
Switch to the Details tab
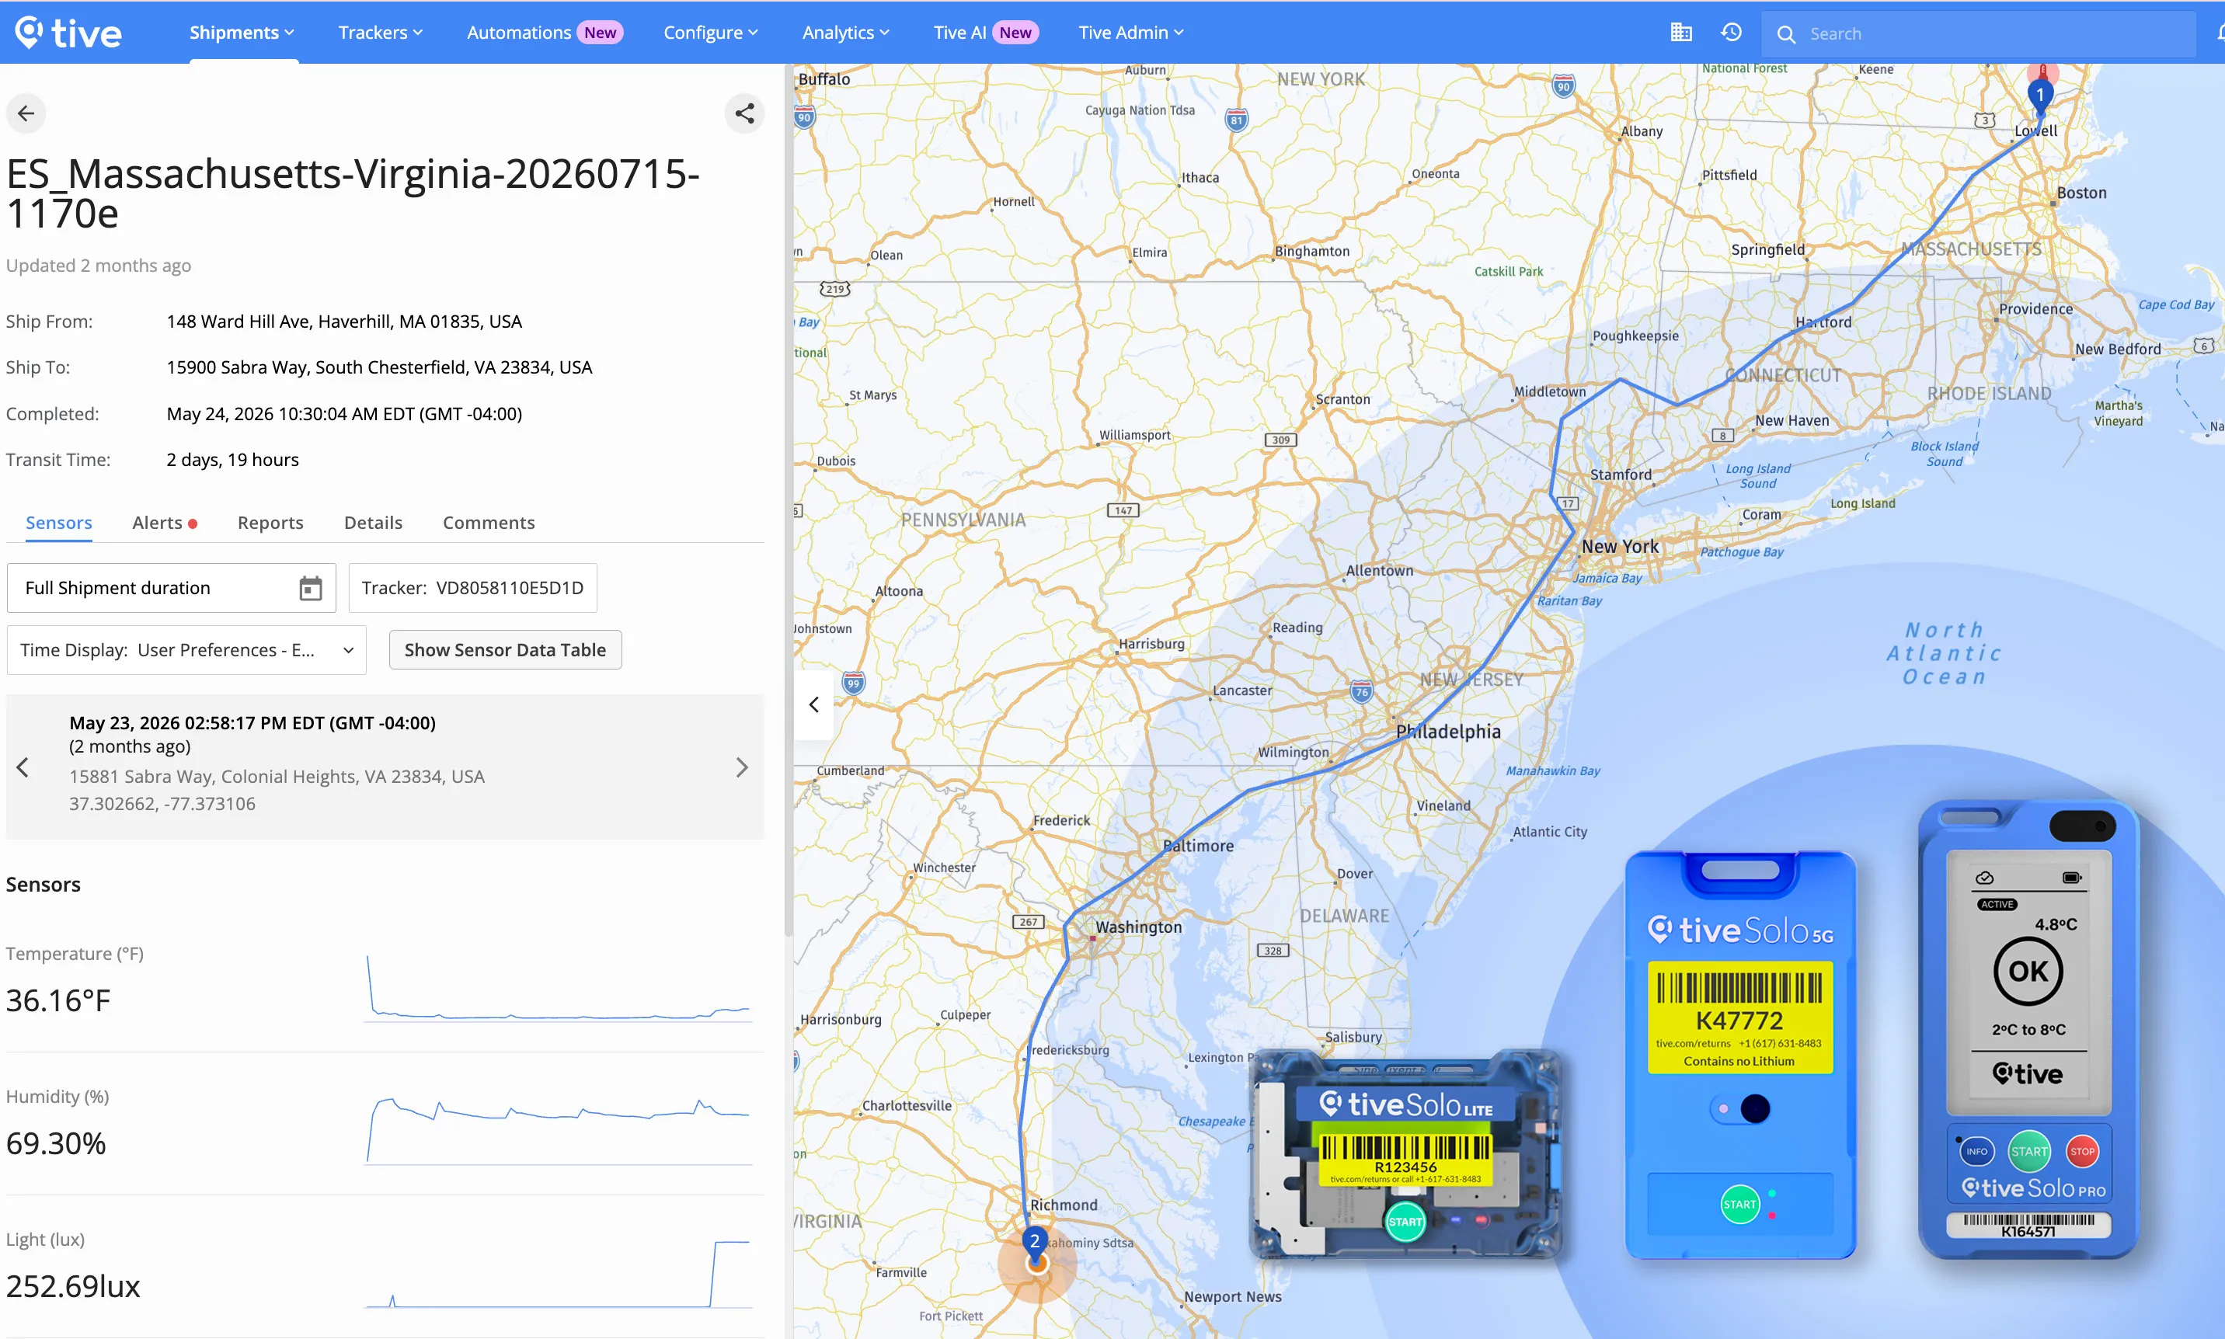374,523
